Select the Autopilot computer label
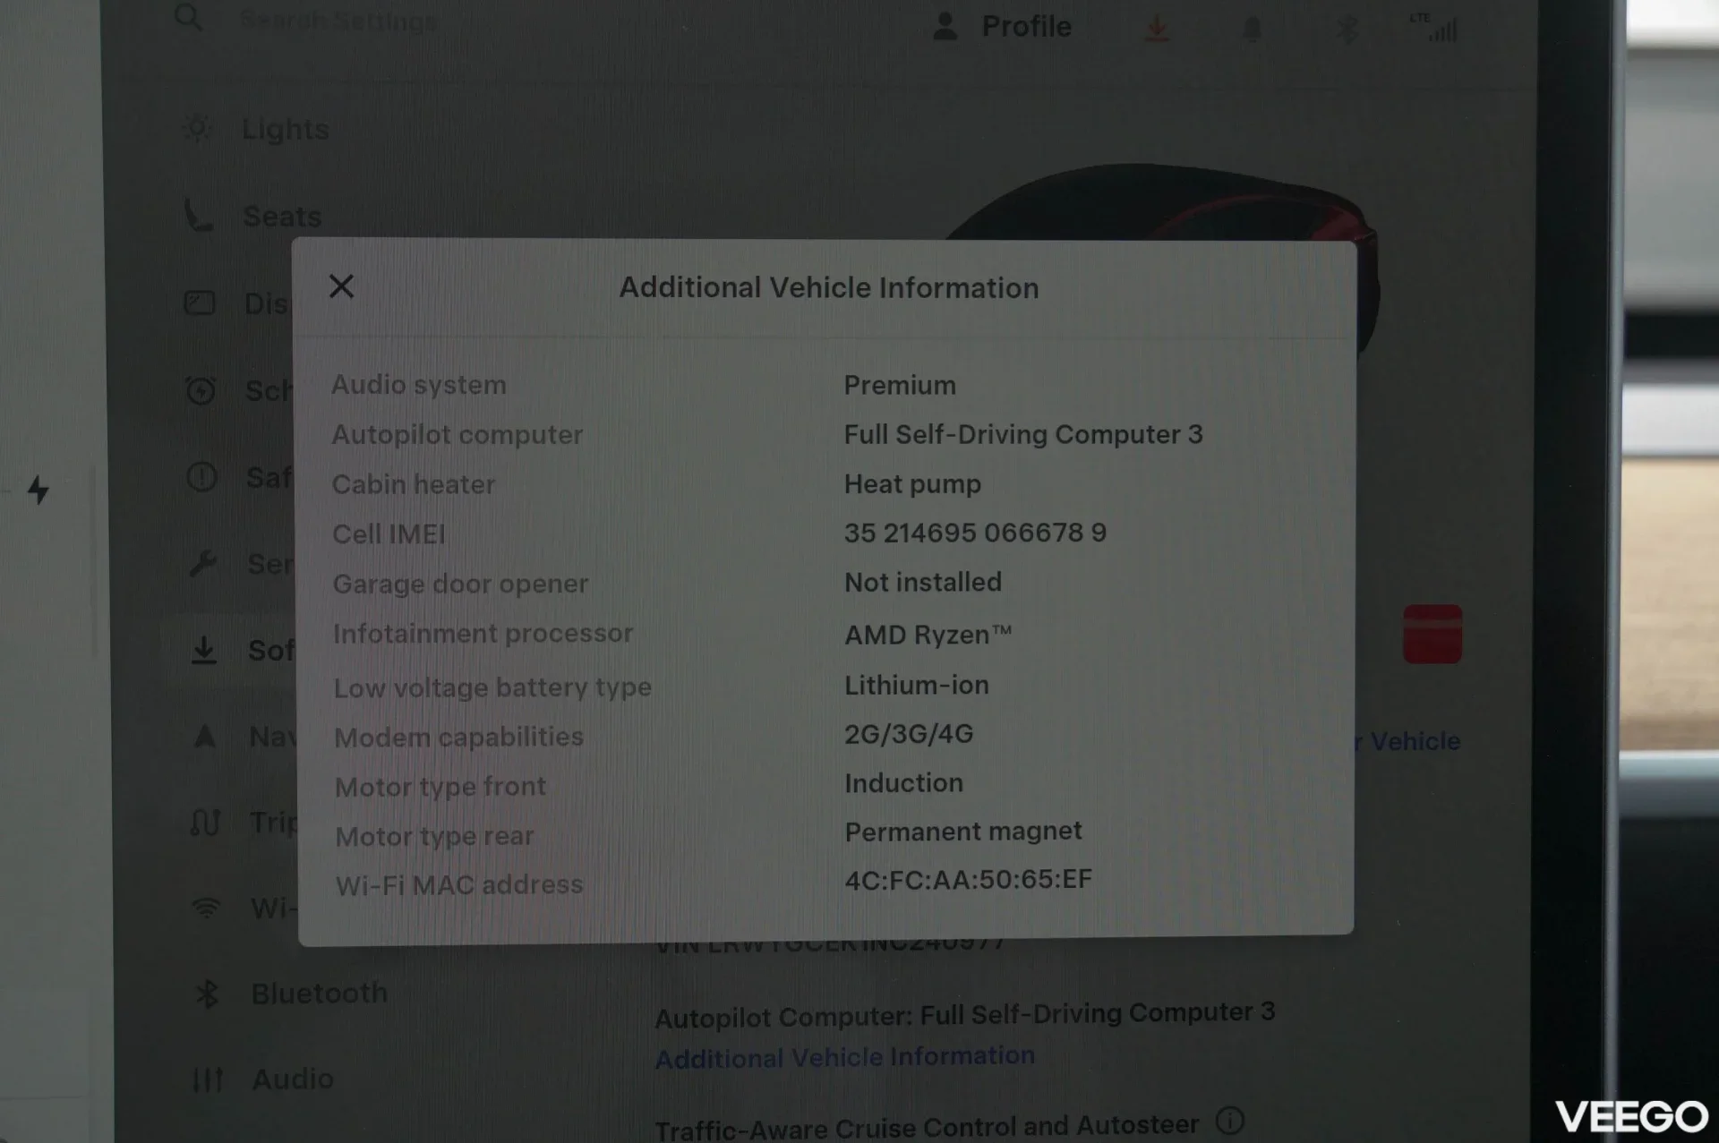 pyautogui.click(x=458, y=435)
